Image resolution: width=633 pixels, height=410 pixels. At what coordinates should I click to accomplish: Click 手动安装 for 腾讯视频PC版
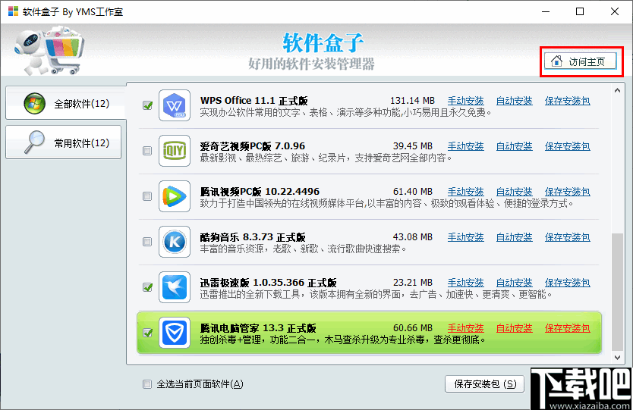pyautogui.click(x=465, y=192)
